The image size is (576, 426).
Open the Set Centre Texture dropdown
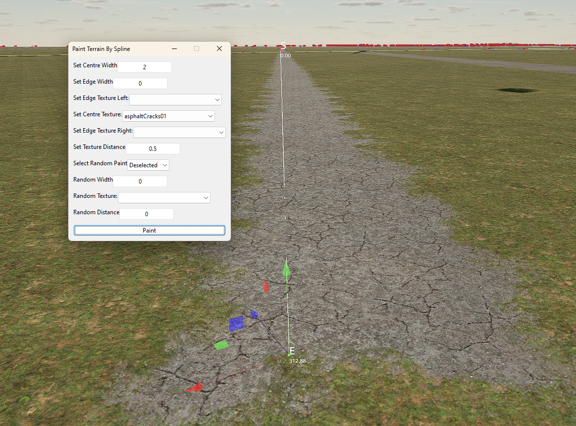168,116
